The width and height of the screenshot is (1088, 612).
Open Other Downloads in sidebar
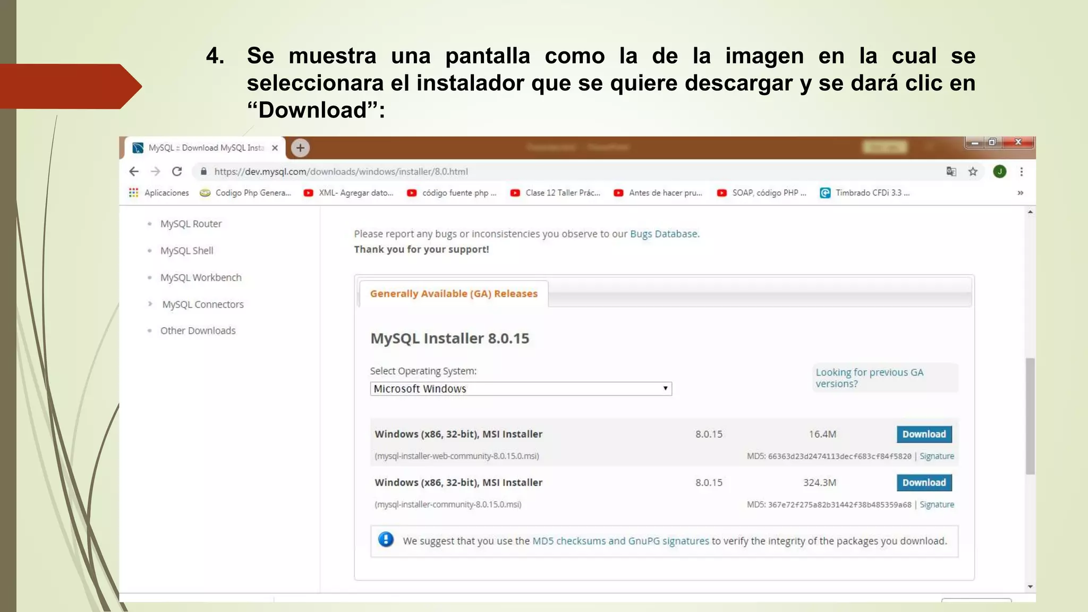198,330
